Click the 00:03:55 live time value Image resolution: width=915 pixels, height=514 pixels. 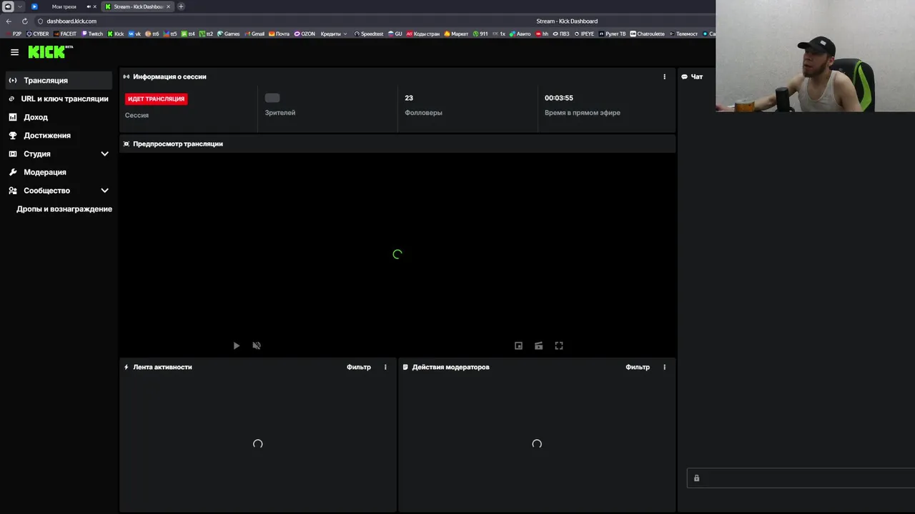pos(559,98)
